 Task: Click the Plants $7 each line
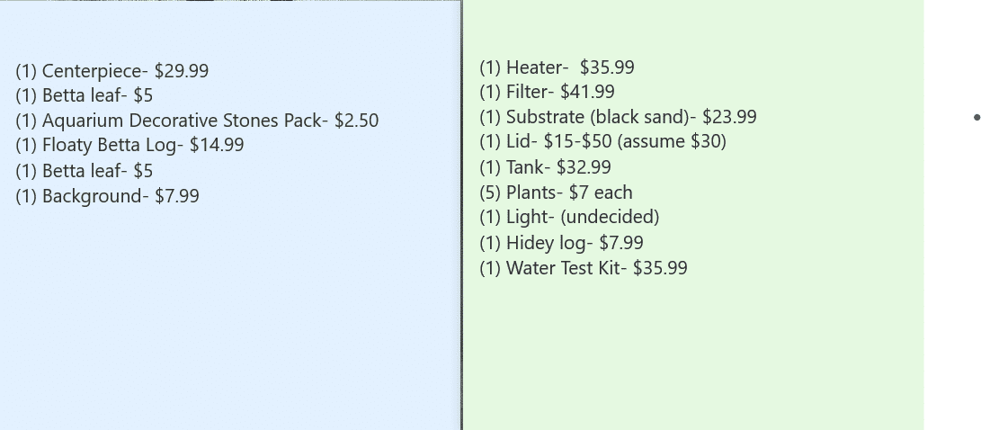tap(556, 193)
